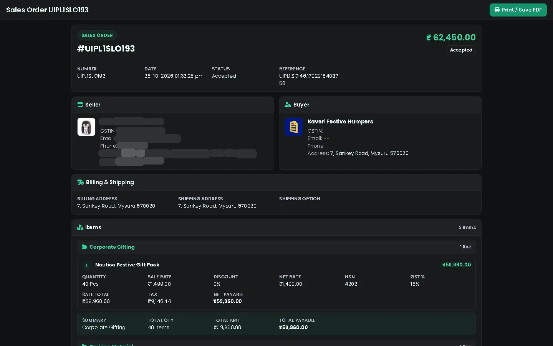
Task: Click the #UIPL1SLO193 order heading
Action: point(106,48)
